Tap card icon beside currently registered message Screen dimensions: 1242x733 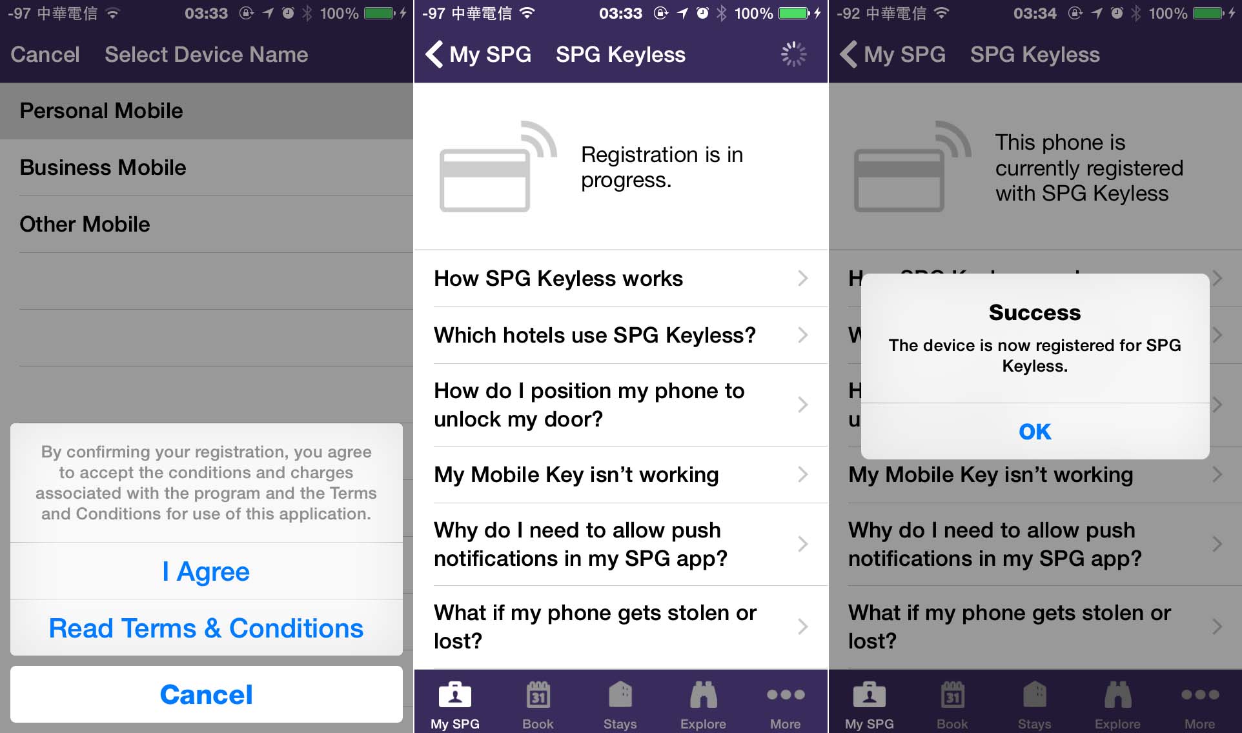912,166
